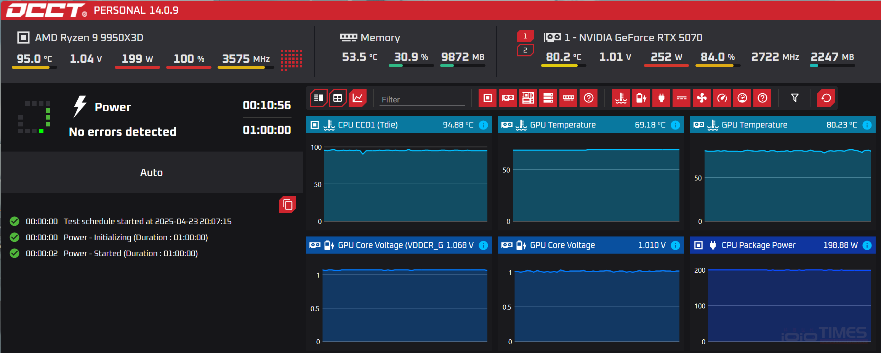Reset graphs with the refresh icon
Image resolution: width=881 pixels, height=353 pixels.
(826, 98)
